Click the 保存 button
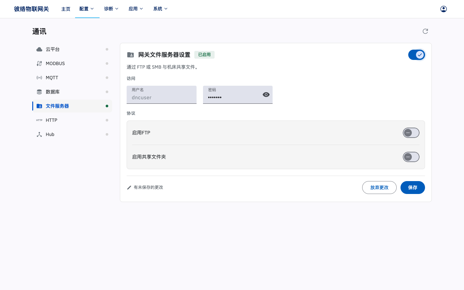This screenshot has height=290, width=464. [x=412, y=188]
